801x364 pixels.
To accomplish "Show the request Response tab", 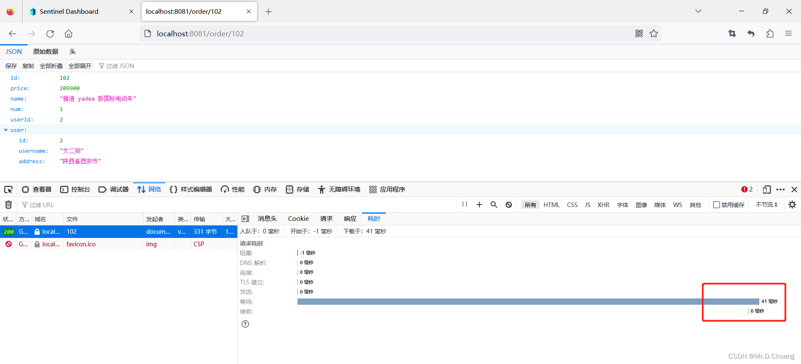I will coord(350,219).
